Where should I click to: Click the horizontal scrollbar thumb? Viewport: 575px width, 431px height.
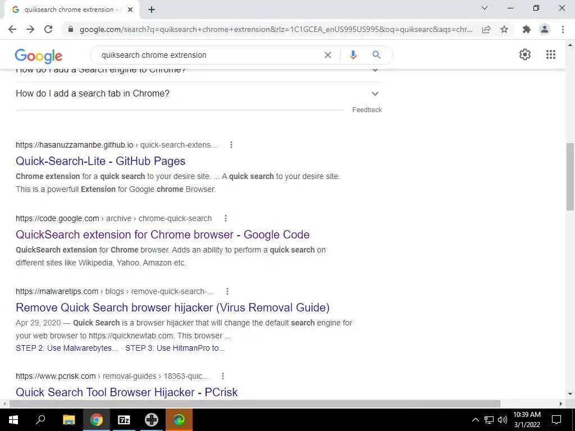pos(255,404)
